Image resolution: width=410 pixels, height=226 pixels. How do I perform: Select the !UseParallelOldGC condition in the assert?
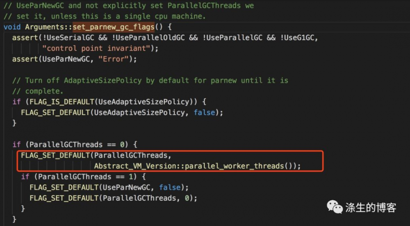point(148,38)
